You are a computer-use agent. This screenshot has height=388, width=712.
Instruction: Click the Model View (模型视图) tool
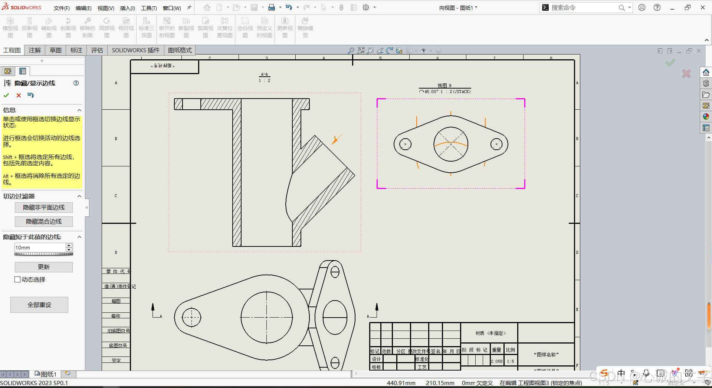click(10, 28)
